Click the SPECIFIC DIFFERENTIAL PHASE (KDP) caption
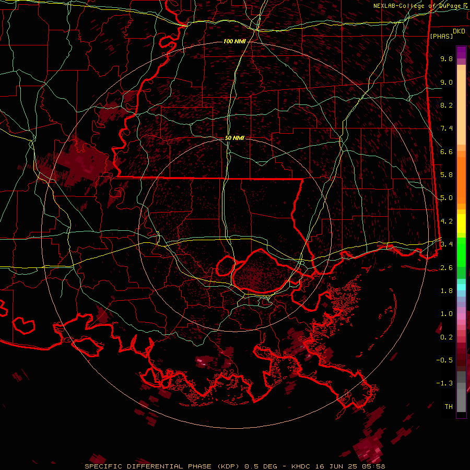This screenshot has width=470, height=470. point(163,466)
